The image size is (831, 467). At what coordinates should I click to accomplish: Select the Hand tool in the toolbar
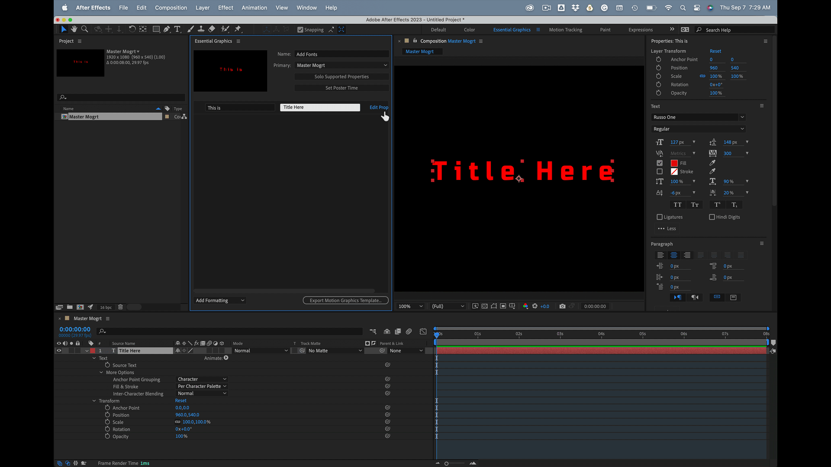click(74, 29)
